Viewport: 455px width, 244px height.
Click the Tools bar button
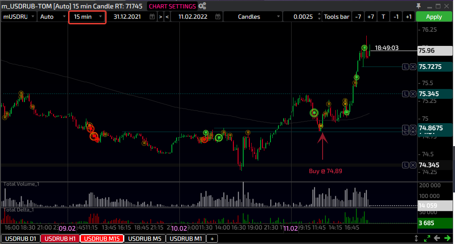point(337,17)
